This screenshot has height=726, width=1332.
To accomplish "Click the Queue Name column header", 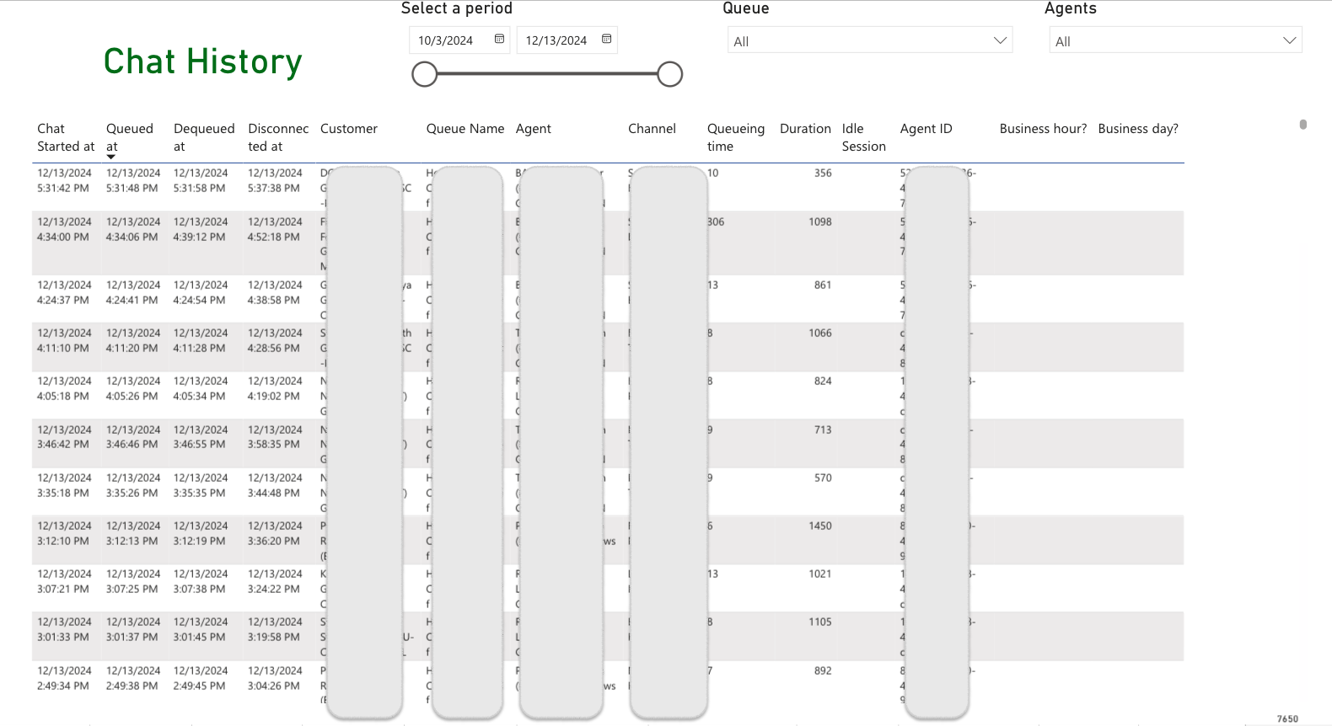I will point(465,129).
